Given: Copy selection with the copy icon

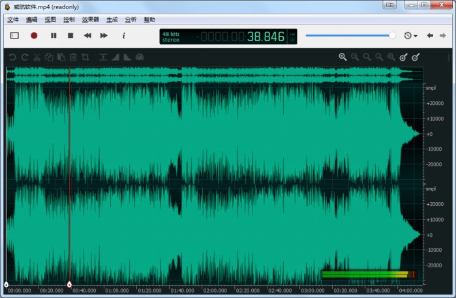Looking at the screenshot, I should pos(49,57).
